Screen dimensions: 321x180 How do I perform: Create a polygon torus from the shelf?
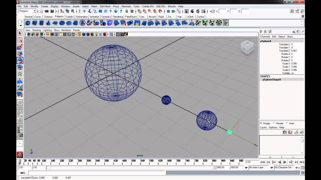tap(62, 23)
